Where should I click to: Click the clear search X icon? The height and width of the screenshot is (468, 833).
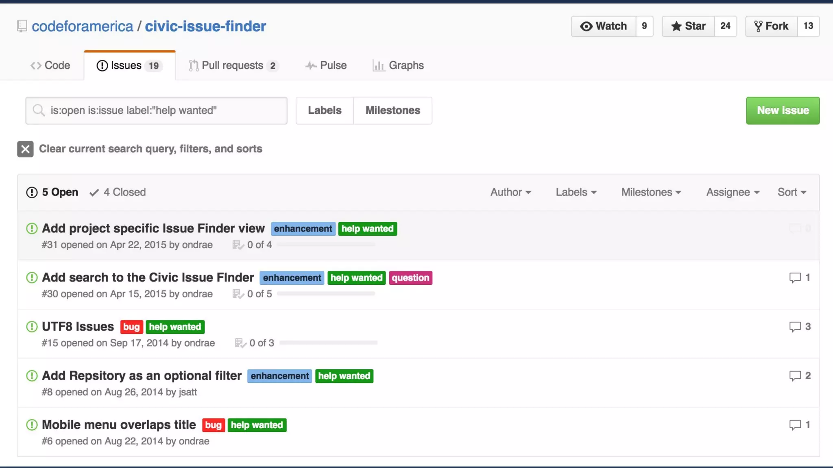pyautogui.click(x=25, y=149)
